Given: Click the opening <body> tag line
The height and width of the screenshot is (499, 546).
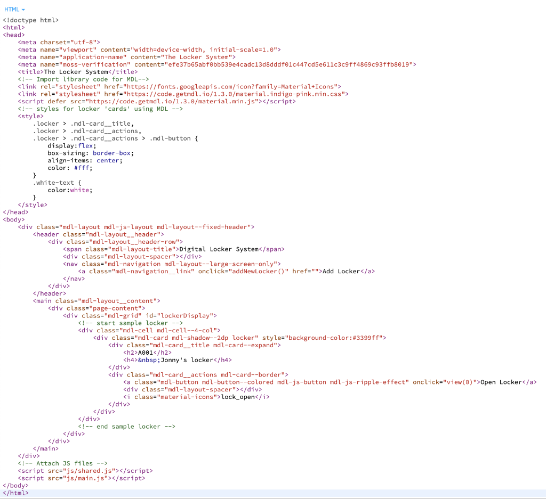Looking at the screenshot, I should pos(13,220).
